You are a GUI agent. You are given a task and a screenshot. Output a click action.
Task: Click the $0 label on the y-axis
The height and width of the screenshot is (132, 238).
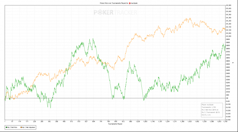click(227, 98)
